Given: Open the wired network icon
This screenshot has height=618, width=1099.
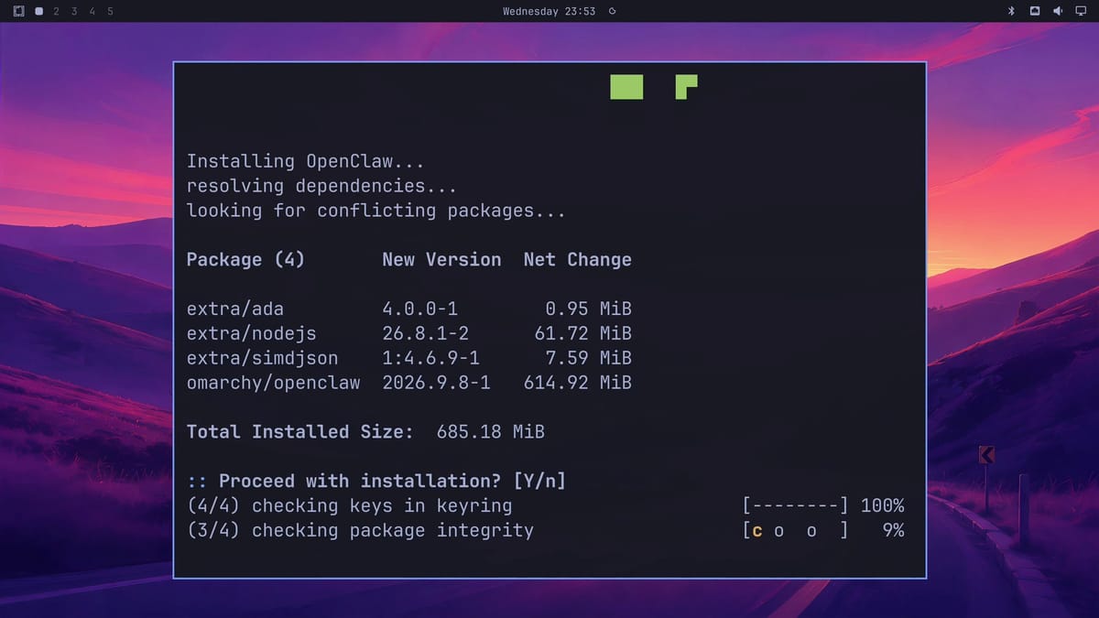Looking at the screenshot, I should tap(1035, 11).
